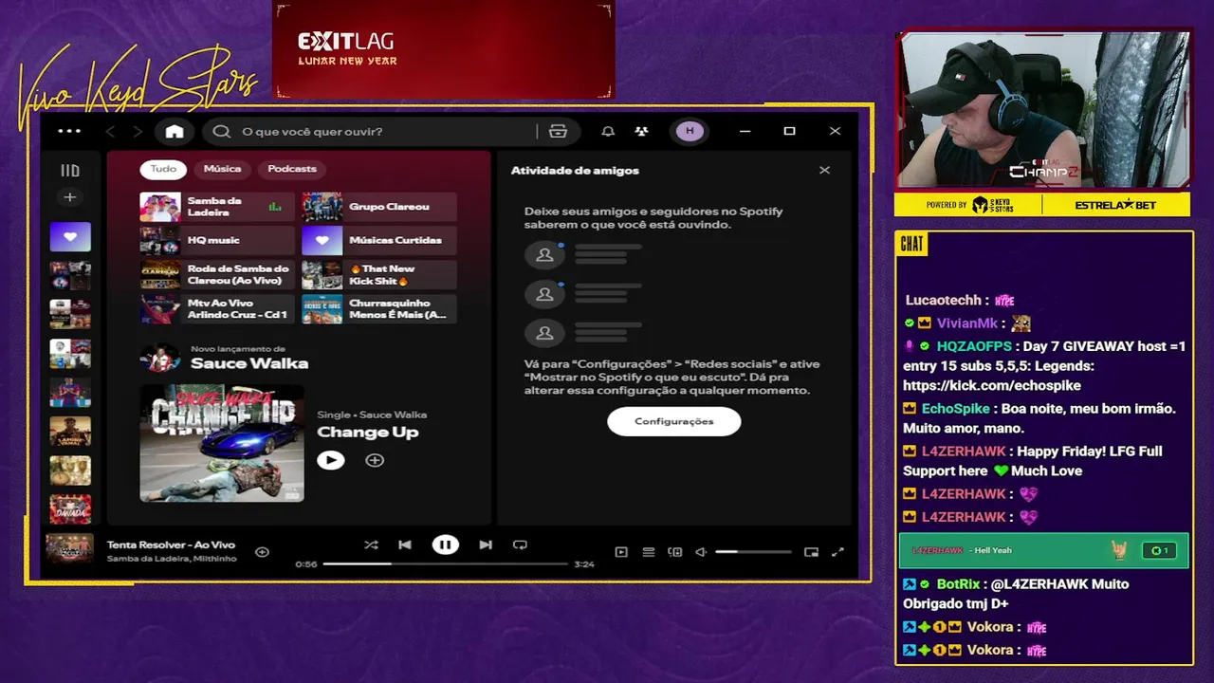Toggle Now Playing view icon
The width and height of the screenshot is (1214, 683).
click(621, 551)
